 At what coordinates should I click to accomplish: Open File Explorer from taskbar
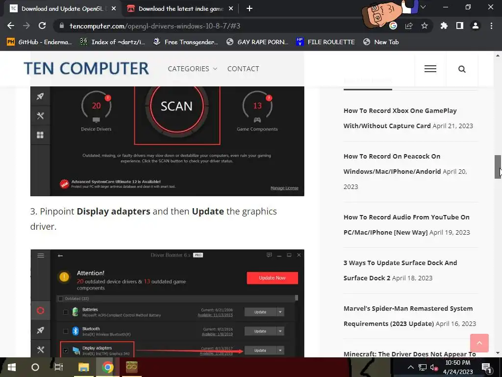(83, 367)
